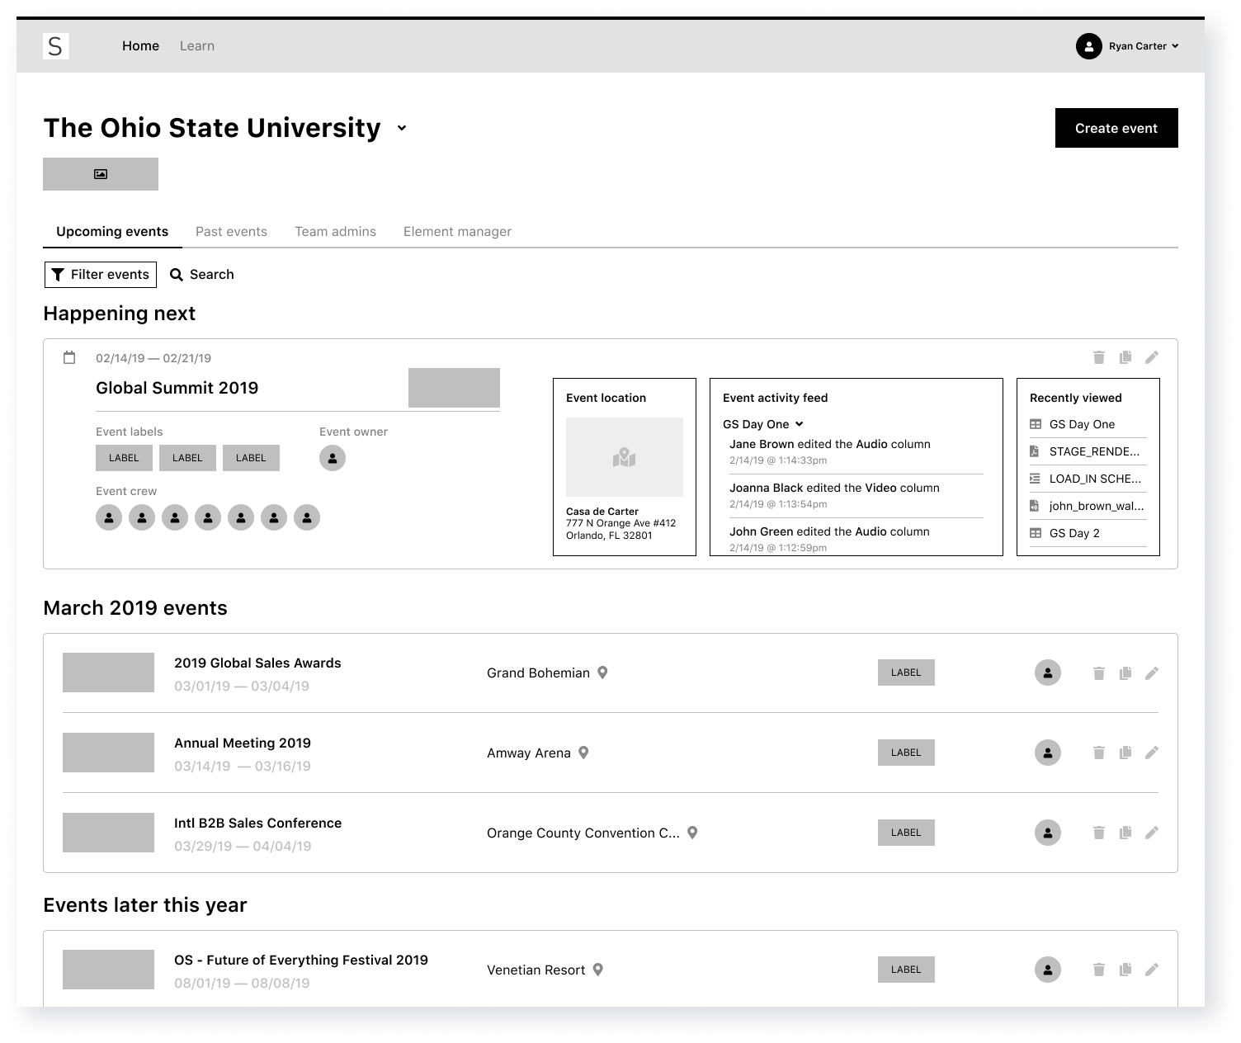This screenshot has height=1043, width=1241.
Task: Open LOAD_IN SCHE... in Recently viewed
Action: click(x=1088, y=479)
